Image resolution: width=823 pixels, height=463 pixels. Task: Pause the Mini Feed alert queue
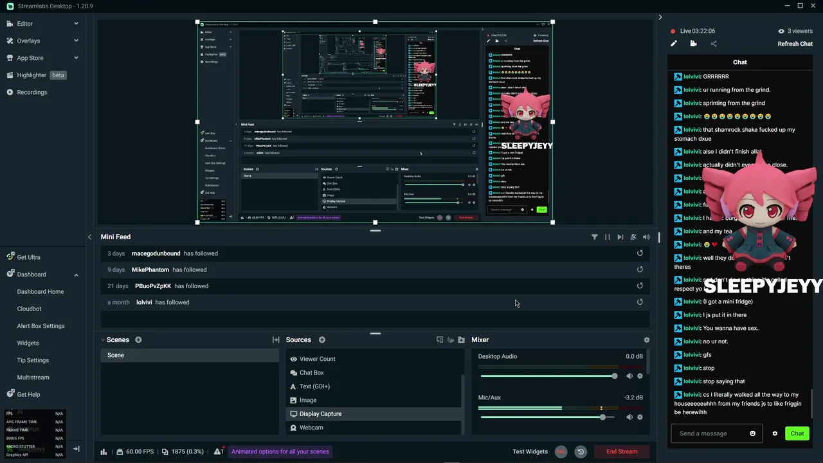point(607,237)
